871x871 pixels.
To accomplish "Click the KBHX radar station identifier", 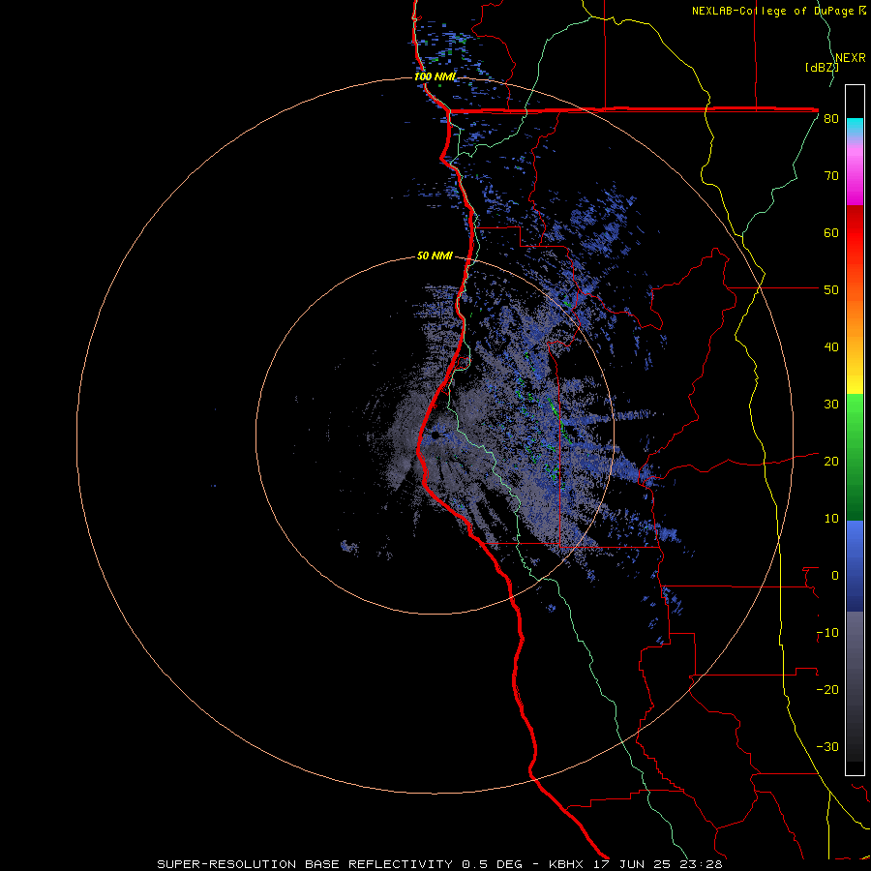I will (565, 864).
